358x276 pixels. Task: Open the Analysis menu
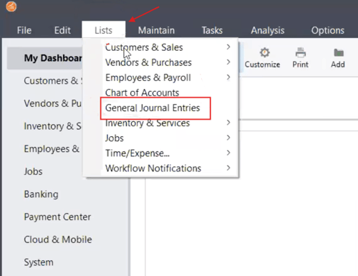point(268,30)
